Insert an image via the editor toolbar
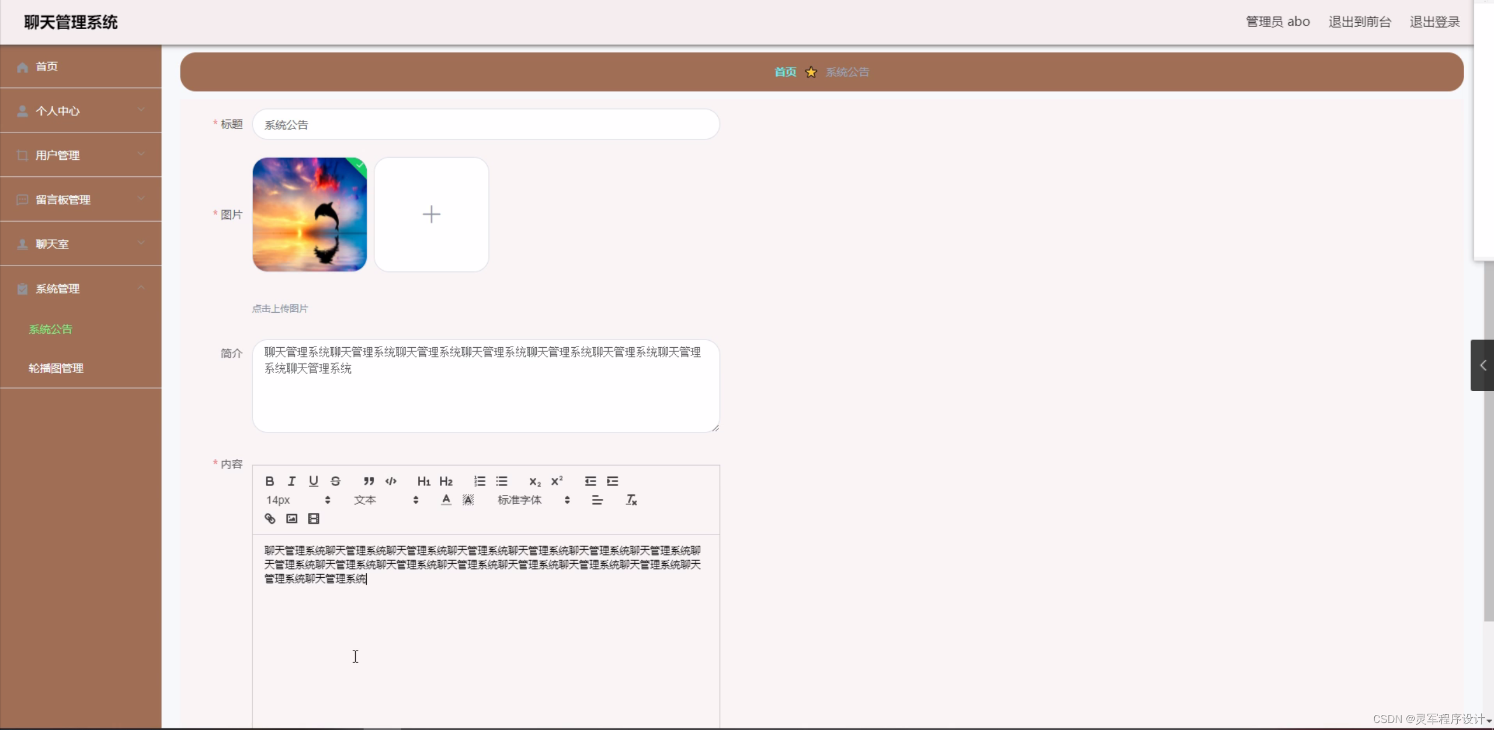 [x=291, y=518]
